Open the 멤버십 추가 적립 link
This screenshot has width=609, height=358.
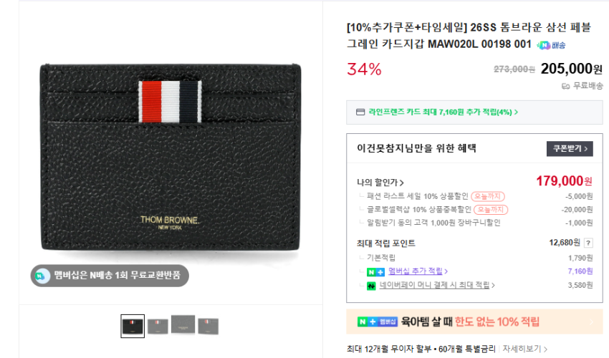point(415,271)
